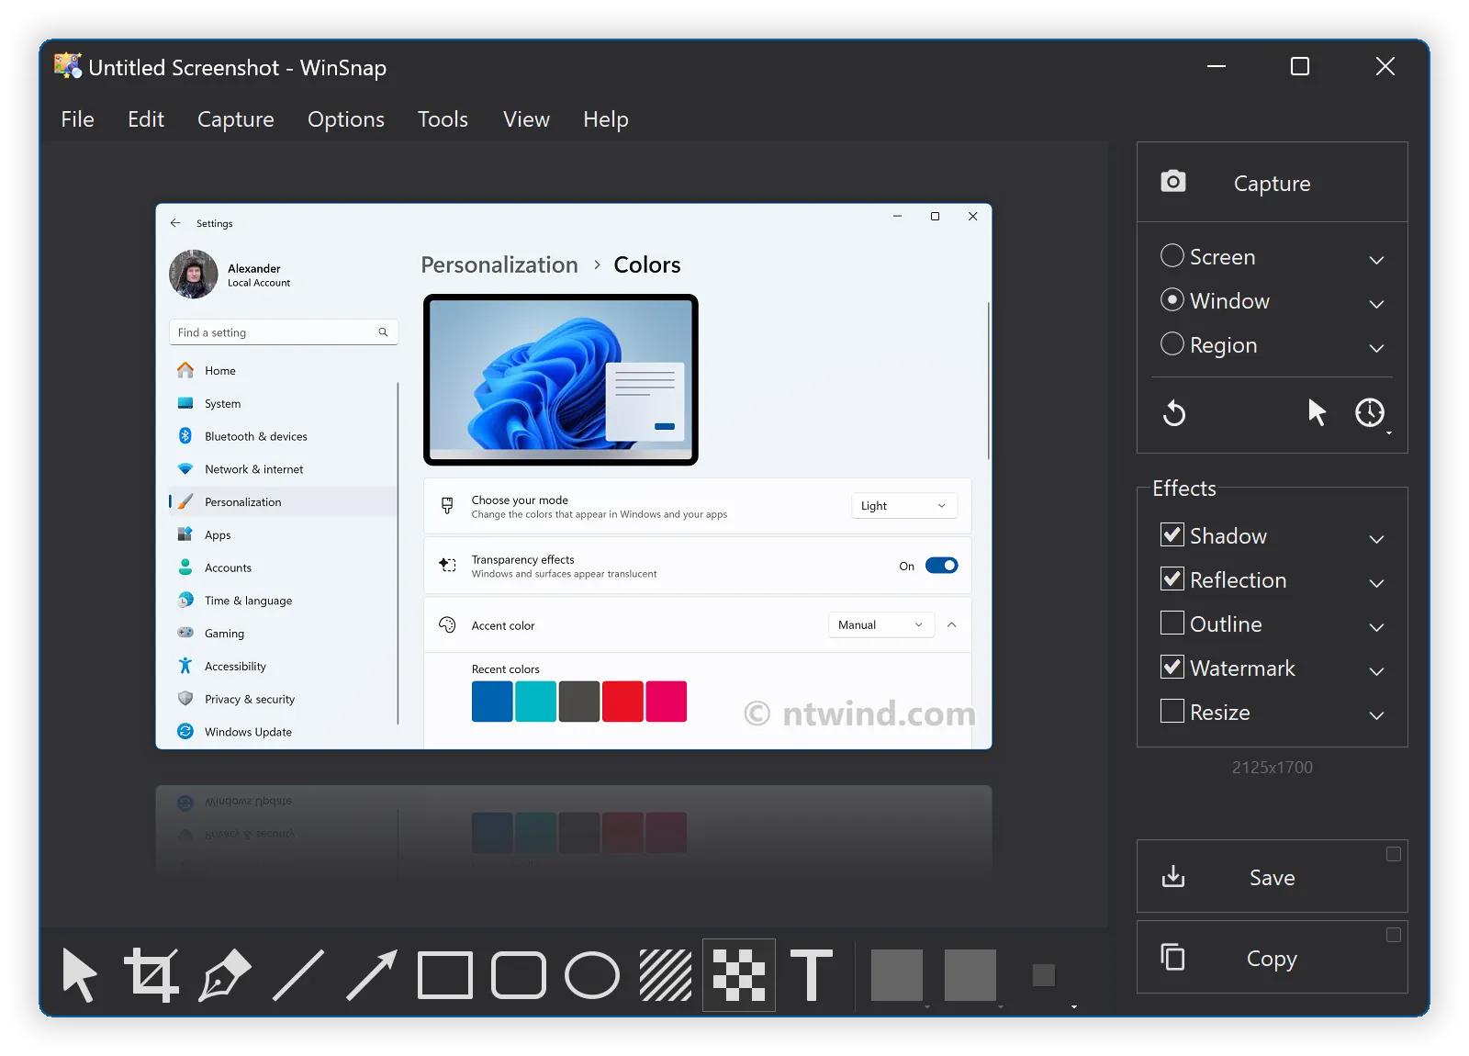Open the Edit menu

pos(146,119)
